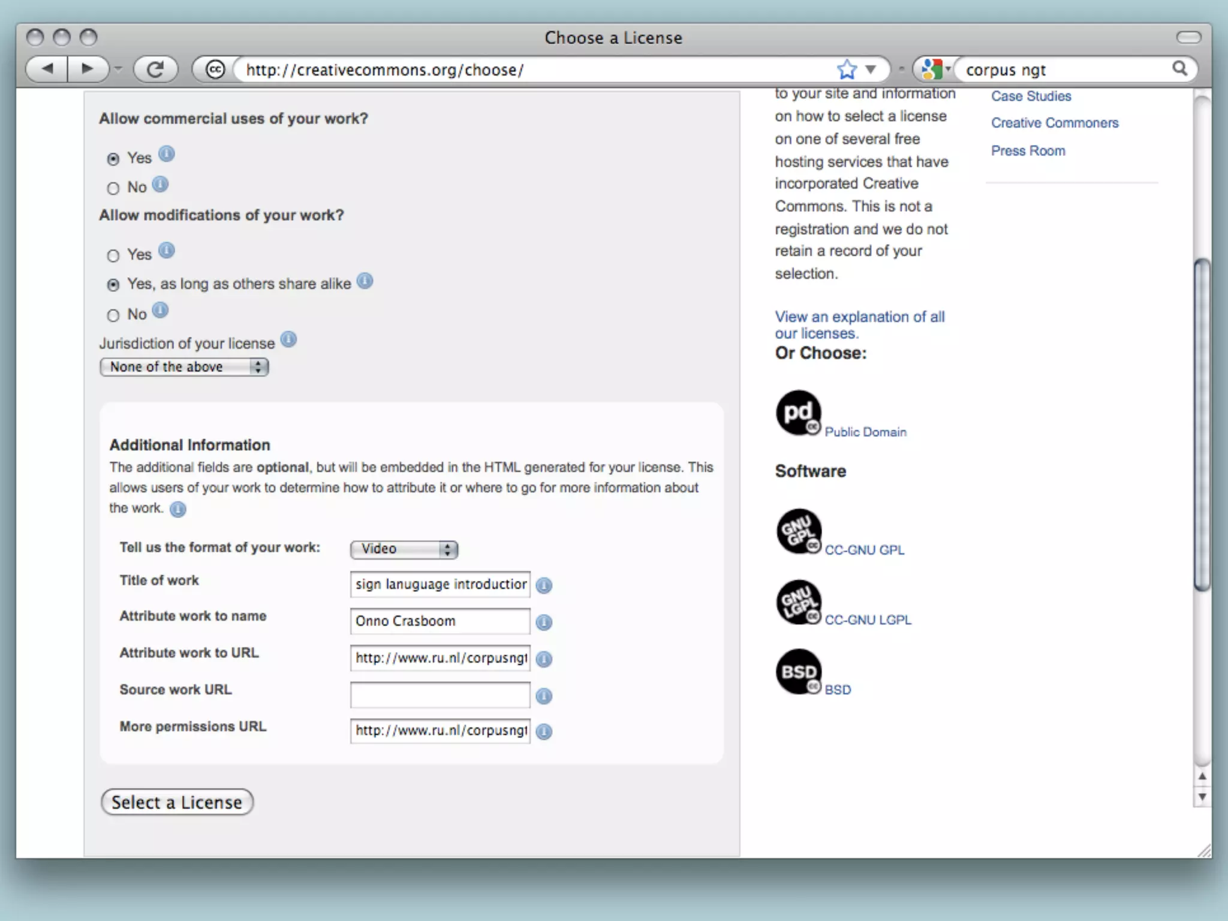Select No for commercial uses

click(x=113, y=189)
